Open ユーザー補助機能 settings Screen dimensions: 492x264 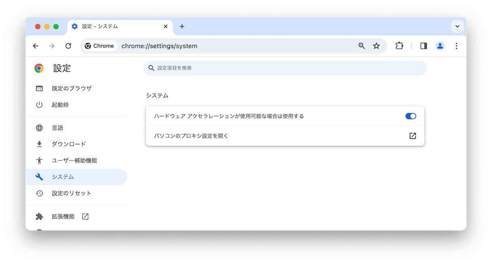(74, 161)
